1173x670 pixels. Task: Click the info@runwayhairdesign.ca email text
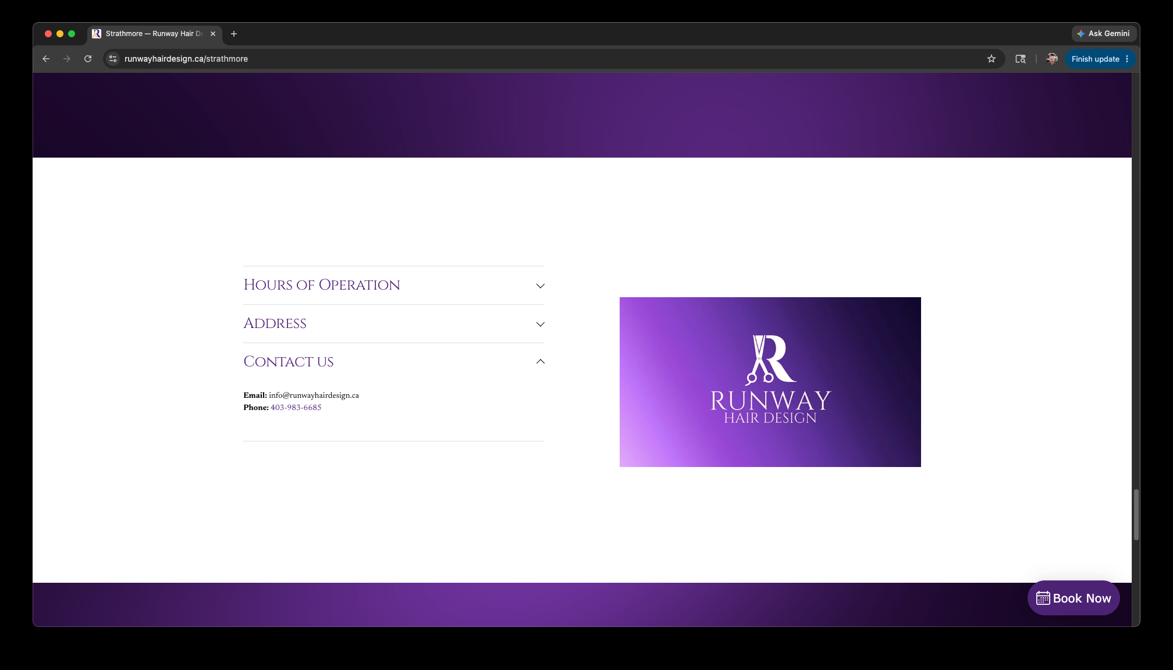314,395
